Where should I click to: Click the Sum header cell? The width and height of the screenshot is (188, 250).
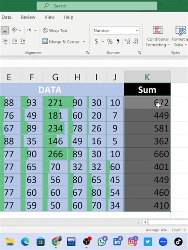tap(147, 89)
